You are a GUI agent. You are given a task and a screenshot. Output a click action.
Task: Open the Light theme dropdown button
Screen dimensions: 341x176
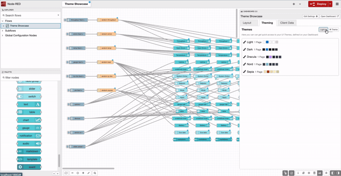pyautogui.click(x=323, y=30)
